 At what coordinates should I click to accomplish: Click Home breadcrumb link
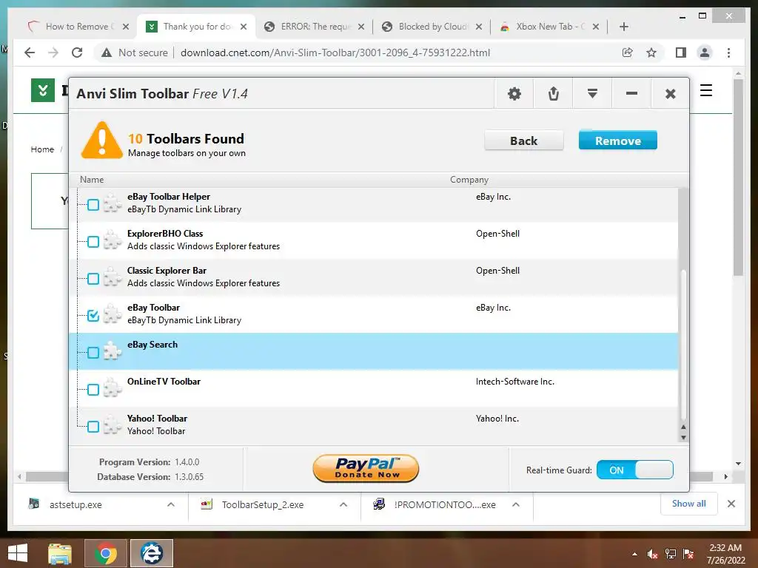[x=42, y=149]
